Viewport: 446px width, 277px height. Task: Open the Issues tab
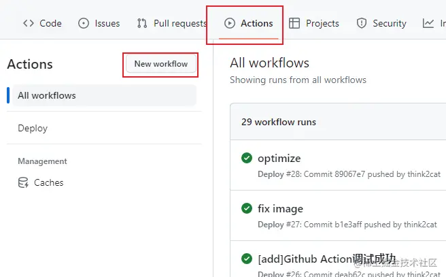click(x=99, y=23)
